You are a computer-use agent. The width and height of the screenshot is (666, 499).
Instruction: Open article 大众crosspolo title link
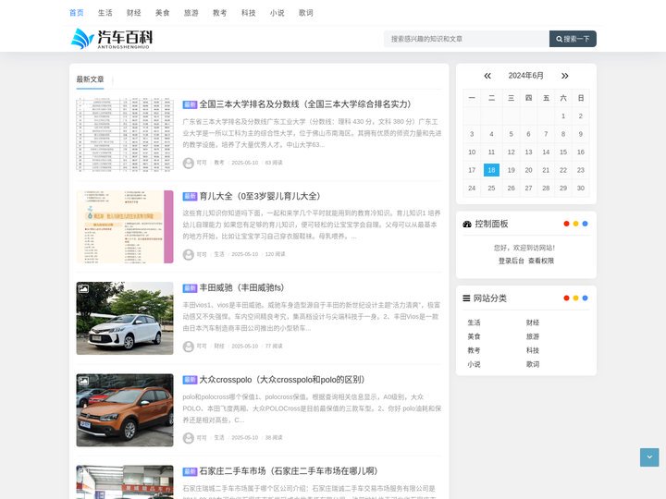tap(282, 380)
